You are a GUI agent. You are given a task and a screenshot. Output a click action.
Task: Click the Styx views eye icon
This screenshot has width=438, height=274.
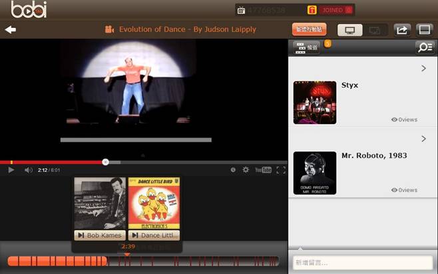[x=394, y=119]
